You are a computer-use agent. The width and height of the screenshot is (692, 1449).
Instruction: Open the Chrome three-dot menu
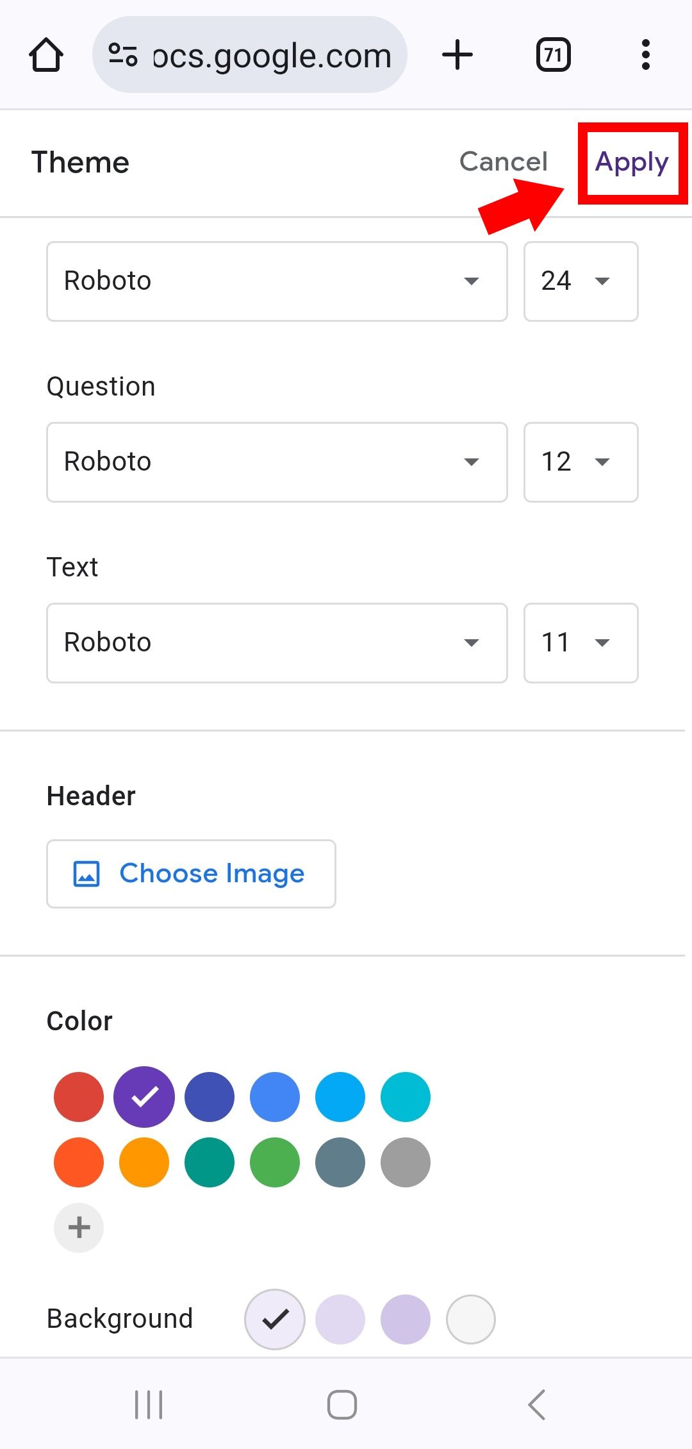click(x=646, y=54)
